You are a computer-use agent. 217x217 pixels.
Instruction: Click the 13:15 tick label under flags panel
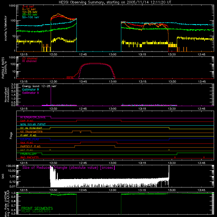point(142,163)
